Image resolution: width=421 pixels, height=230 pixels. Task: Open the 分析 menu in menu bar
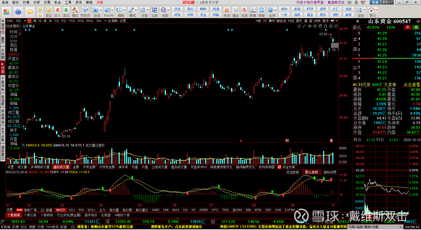click(37, 2)
